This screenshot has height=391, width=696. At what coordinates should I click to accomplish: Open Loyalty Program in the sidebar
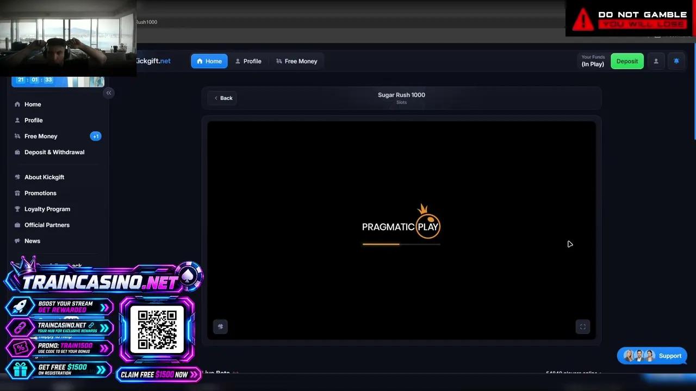[58, 209]
